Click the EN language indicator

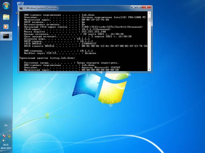[6, 125]
